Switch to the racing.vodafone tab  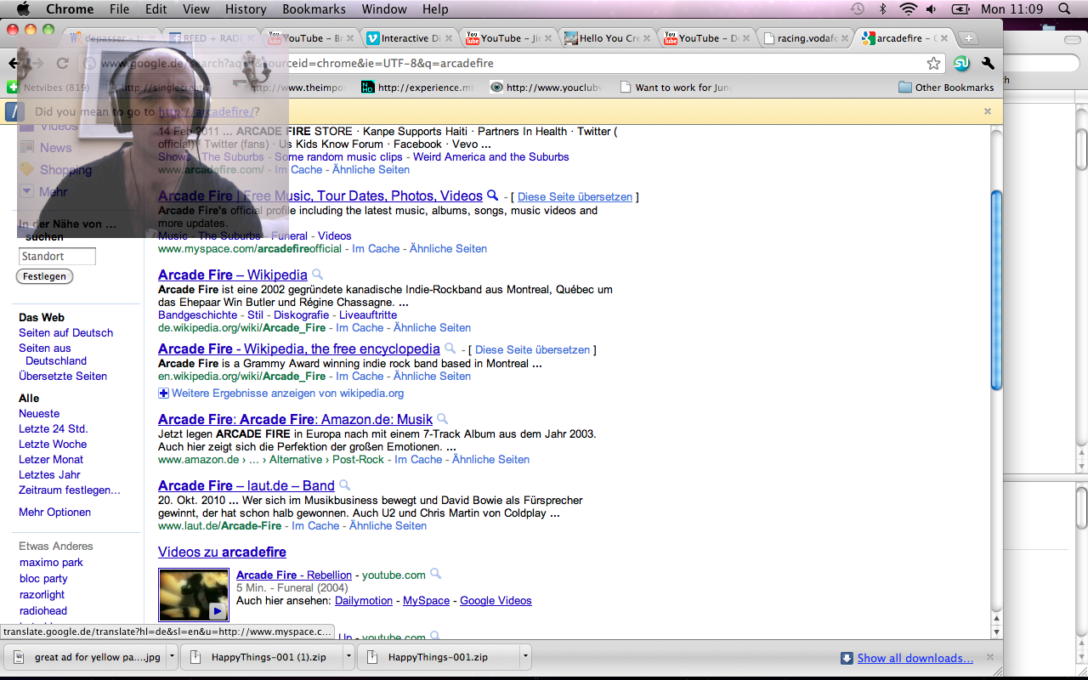[x=807, y=38]
